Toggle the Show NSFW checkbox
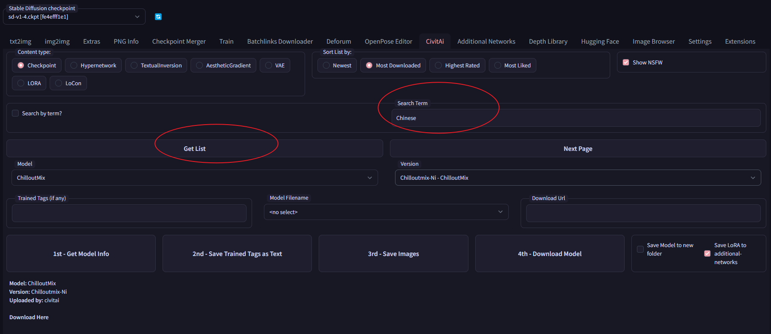Viewport: 771px width, 334px height. [626, 62]
